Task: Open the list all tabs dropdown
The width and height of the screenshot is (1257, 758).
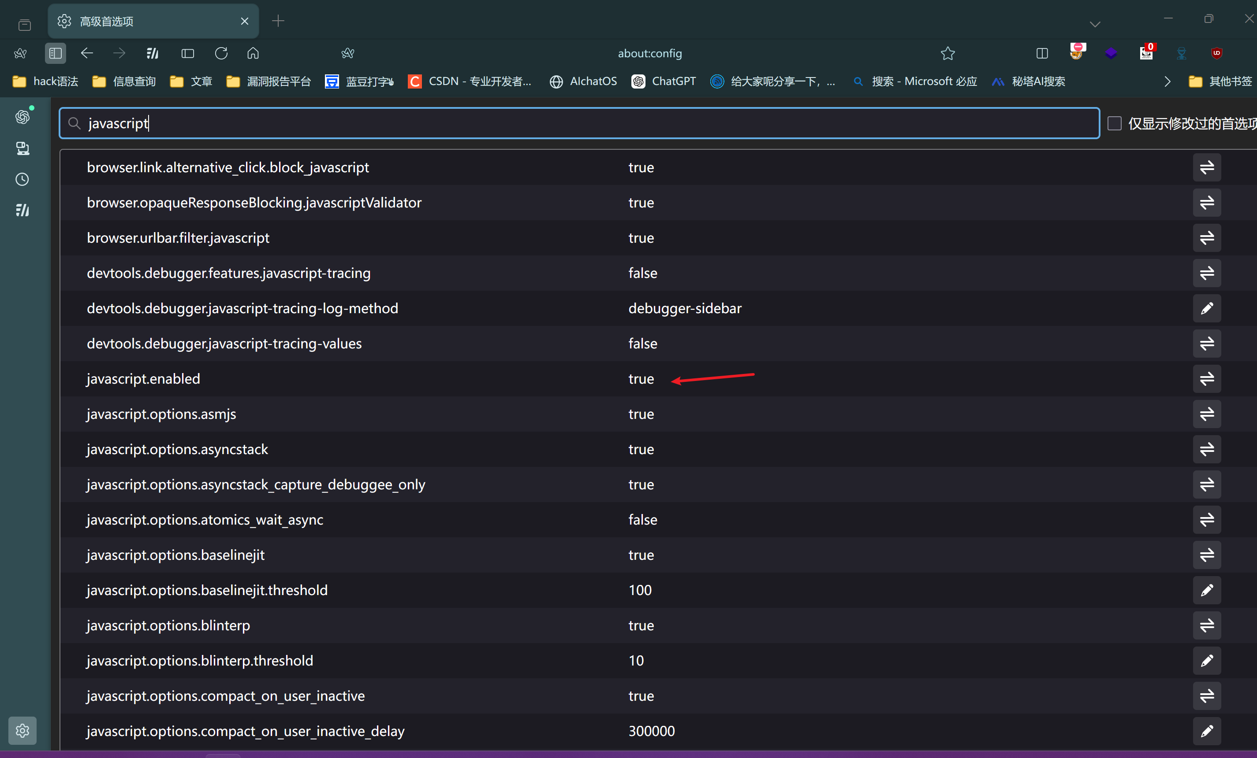Action: 1095,23
